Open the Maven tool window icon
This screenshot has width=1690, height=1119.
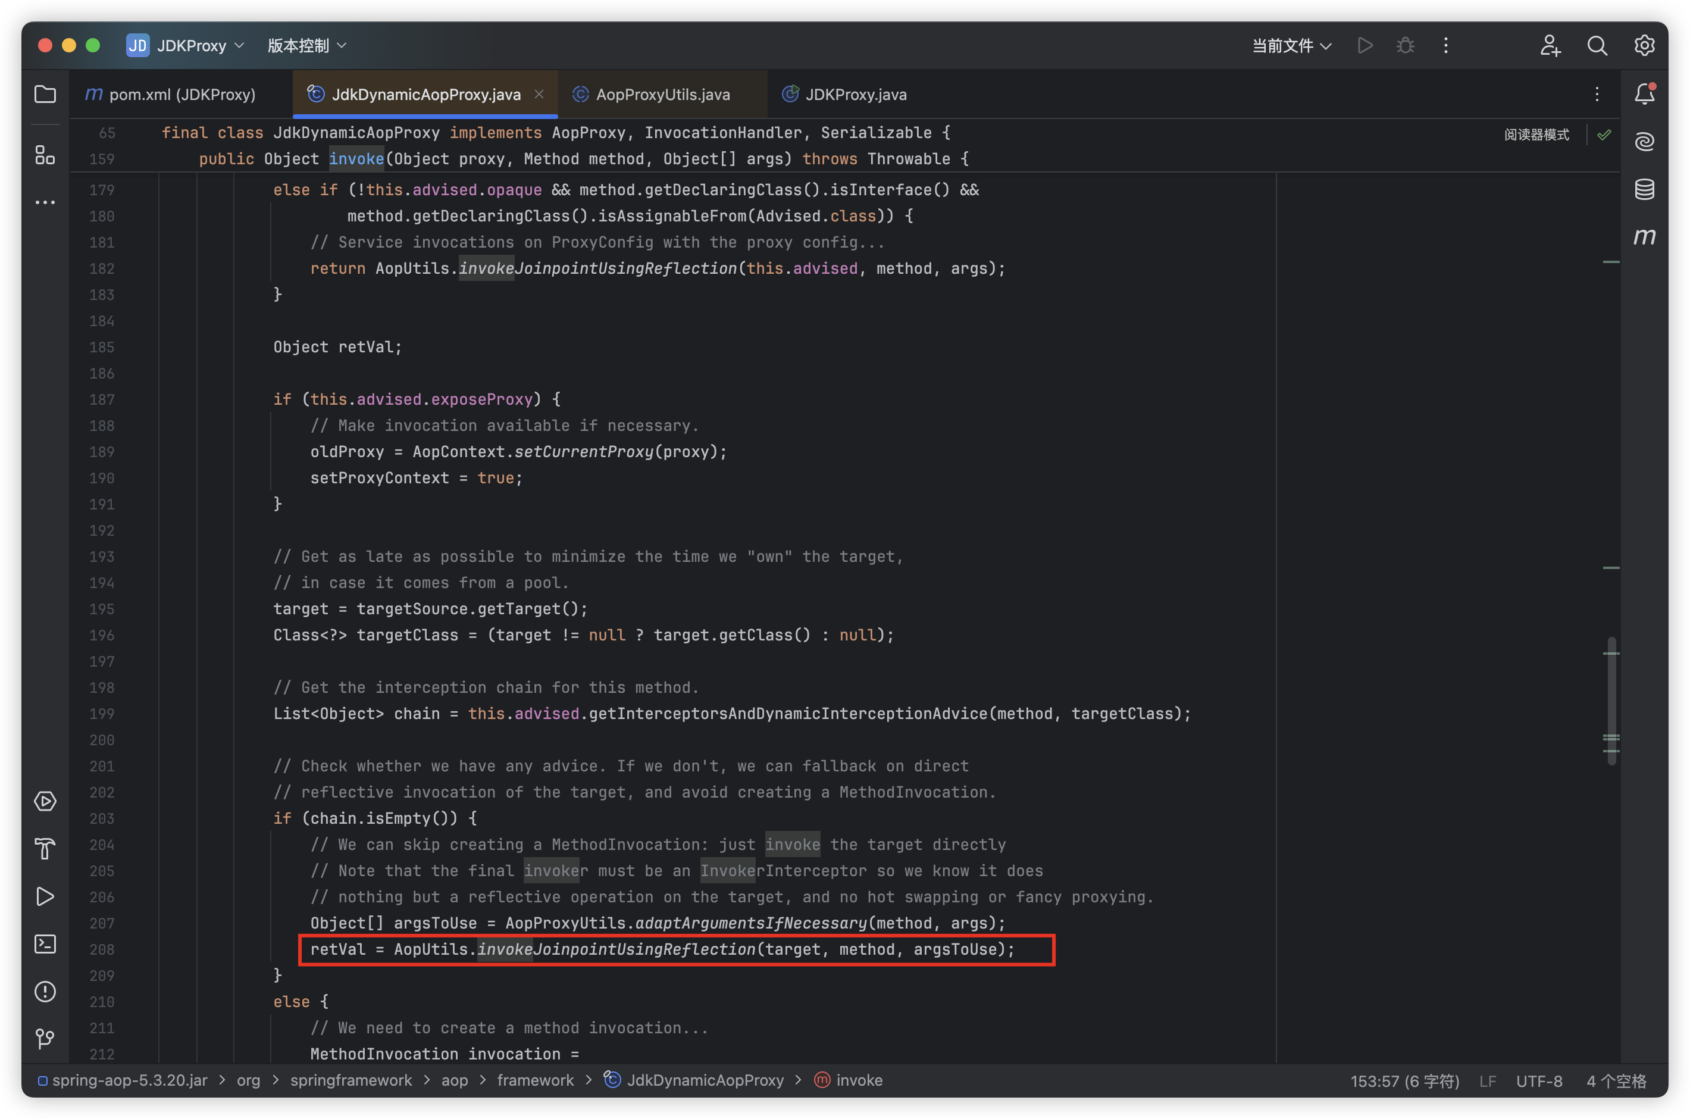[1644, 236]
